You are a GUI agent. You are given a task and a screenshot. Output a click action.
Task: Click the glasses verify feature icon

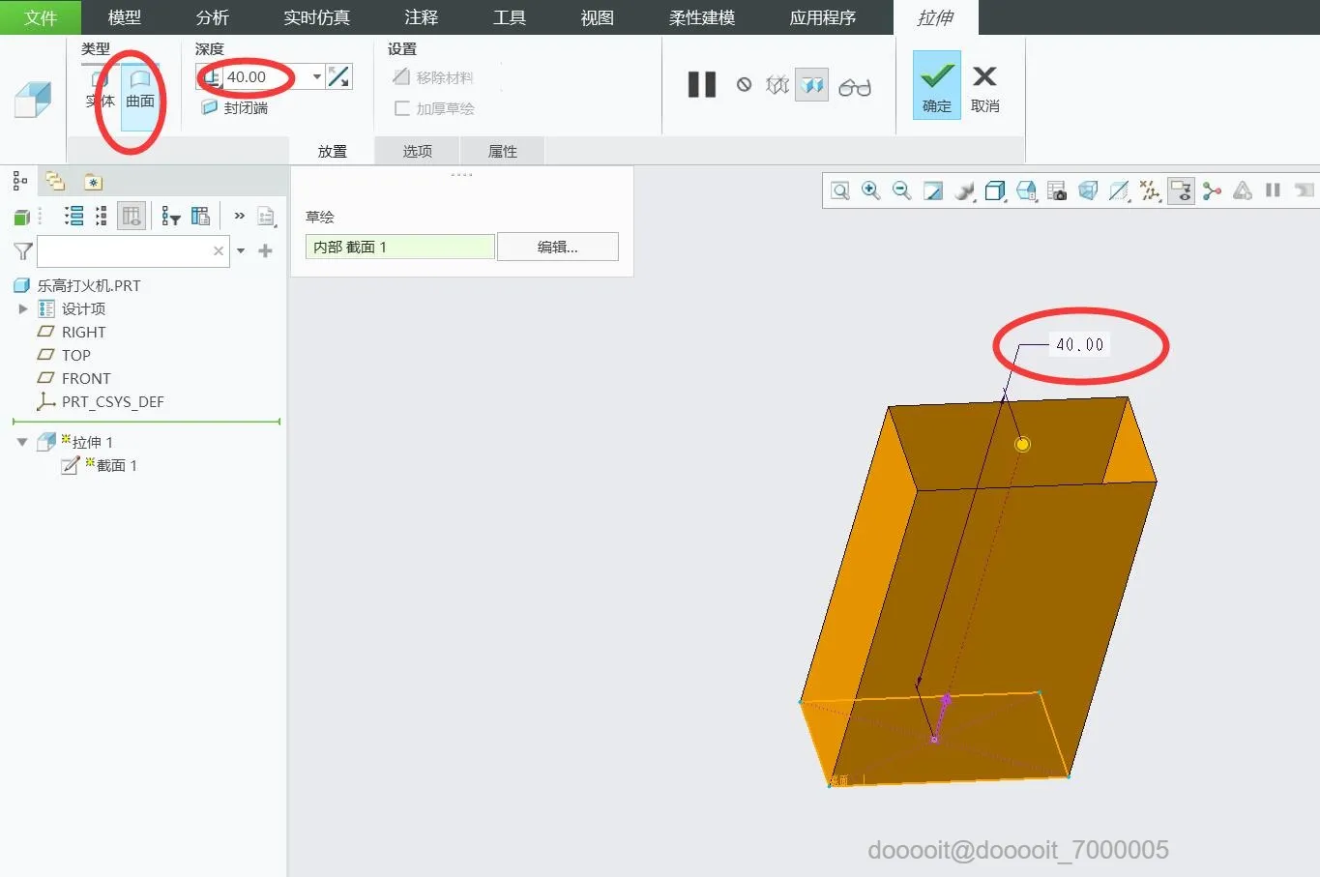855,87
